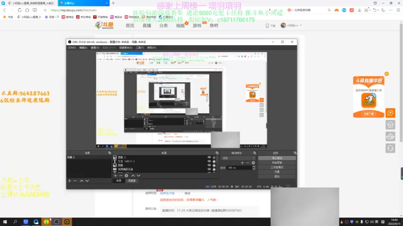
Task: Open the 帮助(H) menu in OBS
Action: [152, 48]
